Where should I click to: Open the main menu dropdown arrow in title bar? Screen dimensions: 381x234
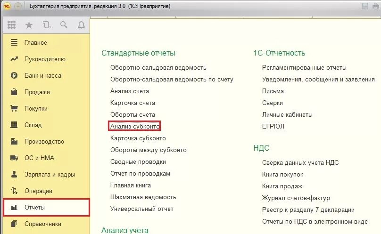click(18, 6)
